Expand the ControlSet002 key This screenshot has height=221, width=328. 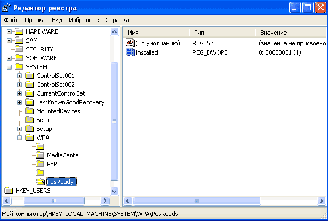pyautogui.click(x=19, y=85)
